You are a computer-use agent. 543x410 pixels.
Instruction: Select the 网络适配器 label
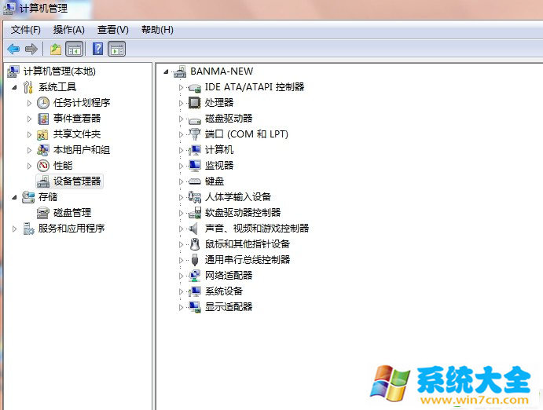pyautogui.click(x=229, y=275)
